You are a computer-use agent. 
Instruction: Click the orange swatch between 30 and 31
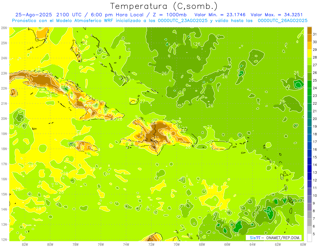[309, 38]
